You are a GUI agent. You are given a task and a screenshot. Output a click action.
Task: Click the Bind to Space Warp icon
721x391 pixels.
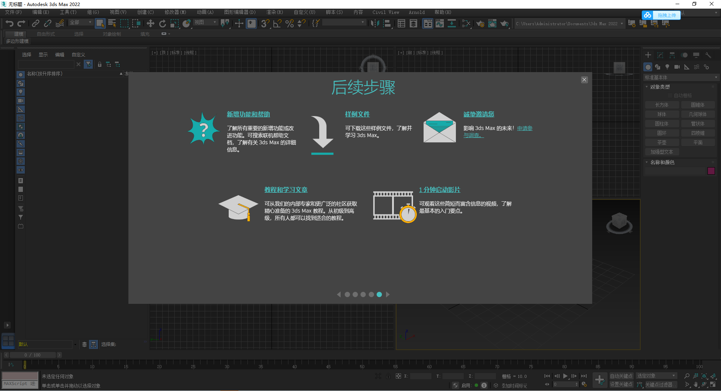60,23
